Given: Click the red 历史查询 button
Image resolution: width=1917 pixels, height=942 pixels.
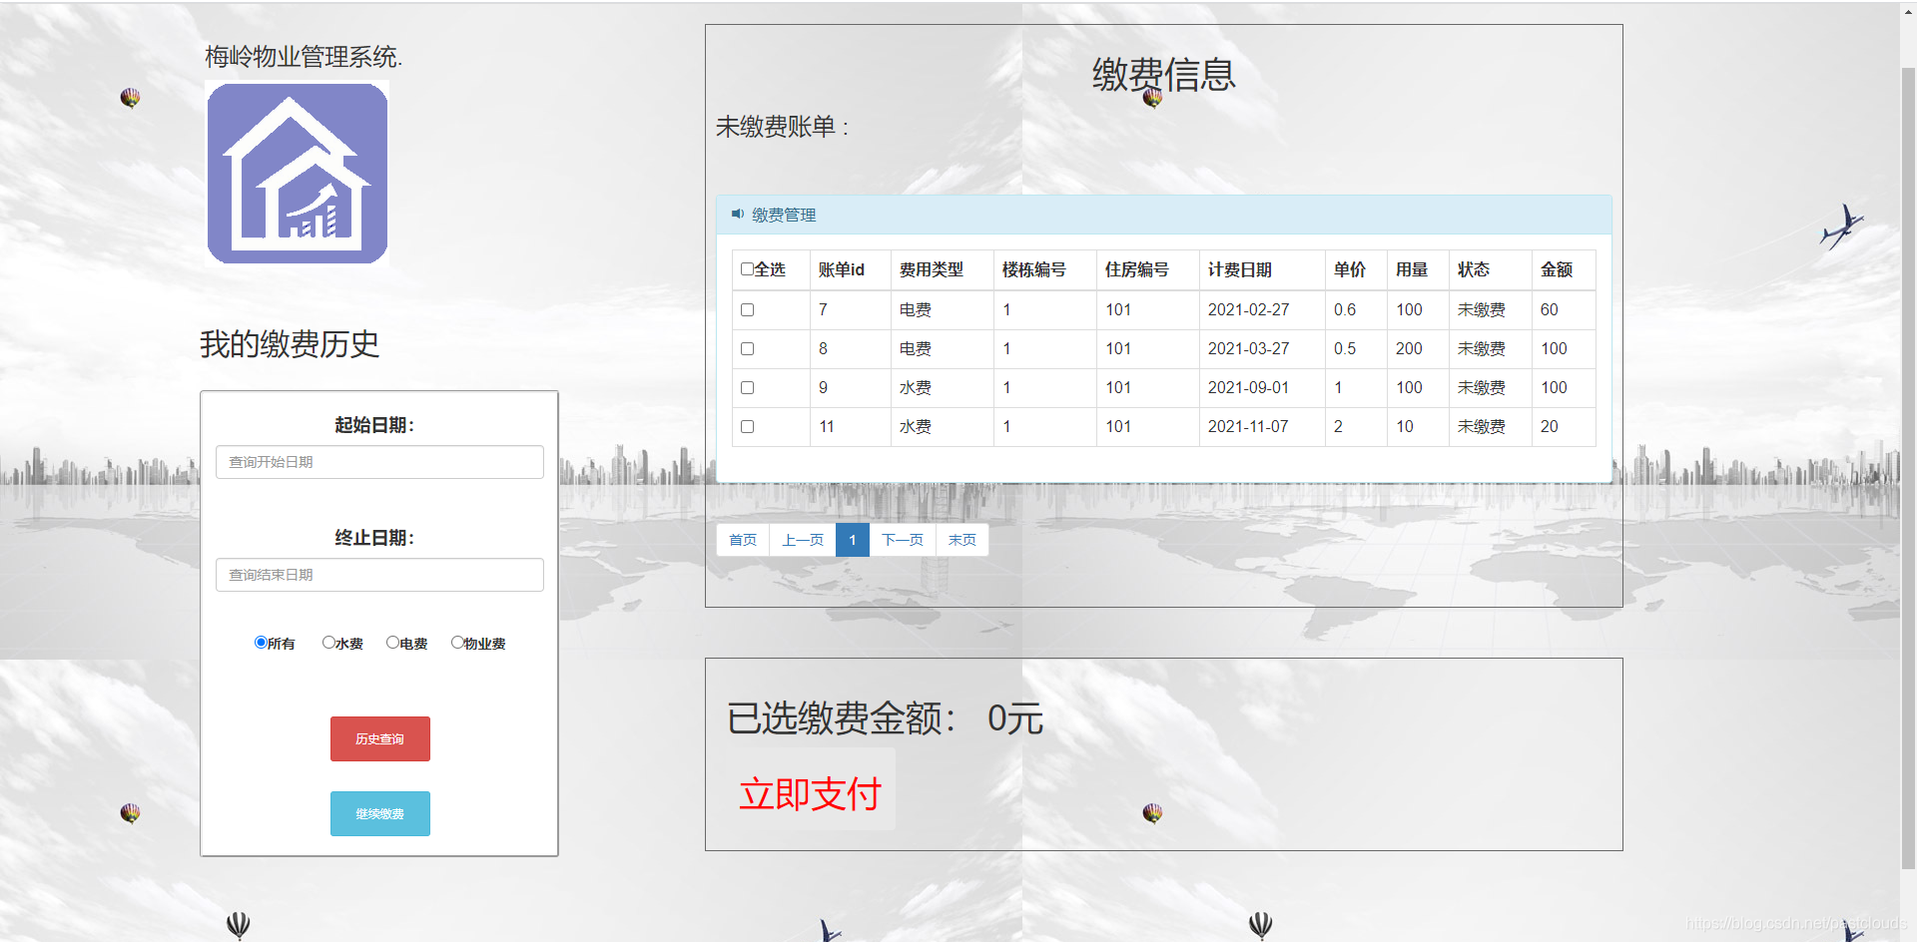Looking at the screenshot, I should 380,738.
